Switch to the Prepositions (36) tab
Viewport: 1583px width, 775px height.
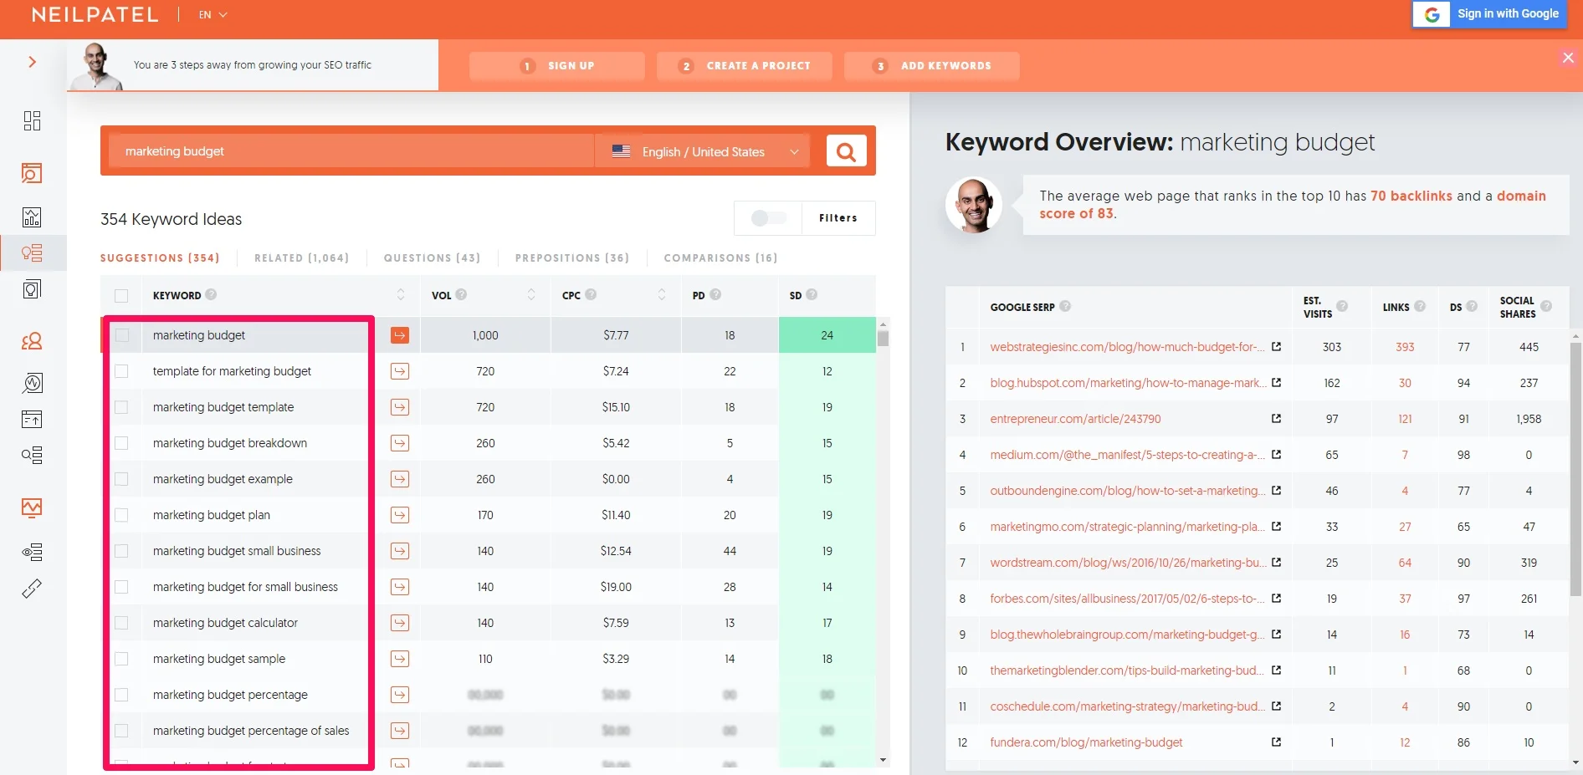pos(572,257)
